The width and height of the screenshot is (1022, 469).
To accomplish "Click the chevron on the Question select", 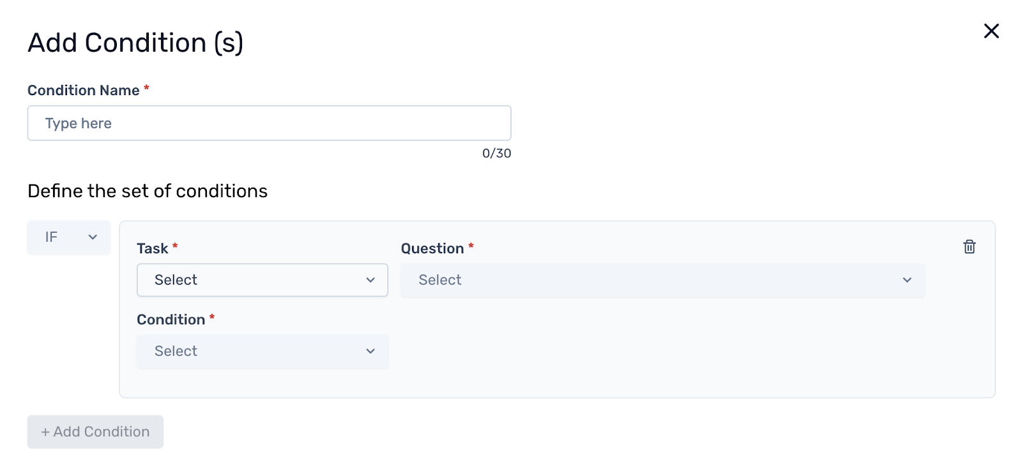I will (x=907, y=280).
